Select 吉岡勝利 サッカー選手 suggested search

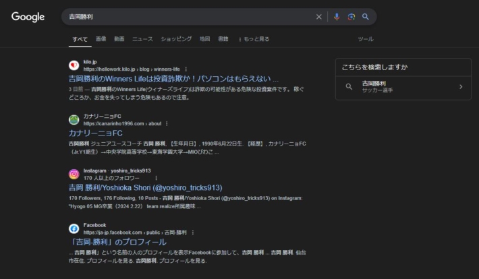coord(403,87)
